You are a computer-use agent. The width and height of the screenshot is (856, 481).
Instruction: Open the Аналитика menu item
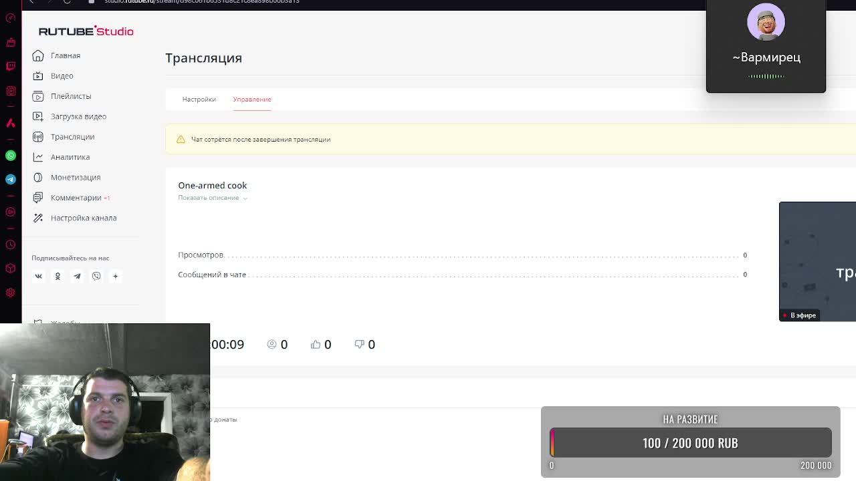tap(70, 157)
